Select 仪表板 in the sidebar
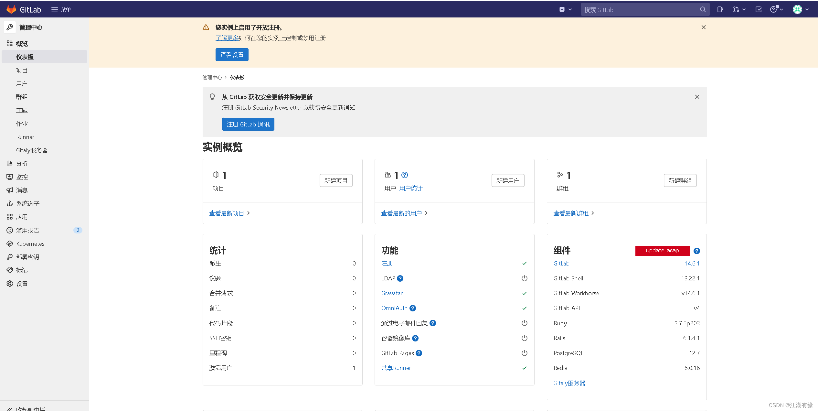 pos(25,57)
